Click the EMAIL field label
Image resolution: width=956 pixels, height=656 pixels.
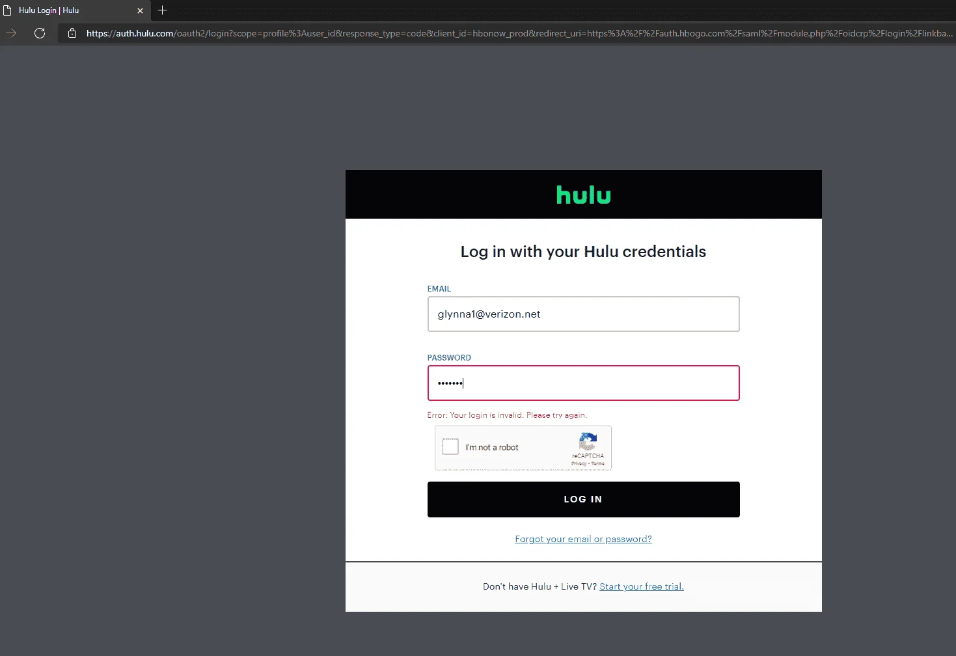tap(439, 289)
